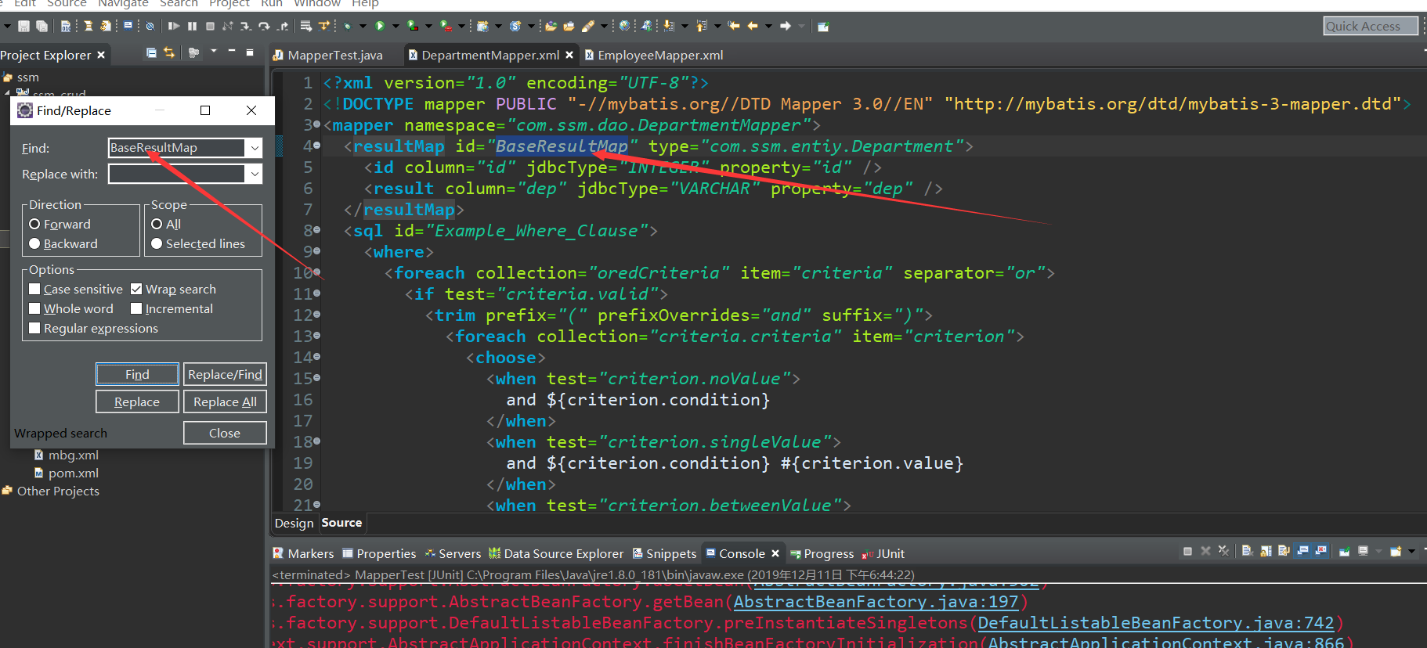Click the Terminate icon in main toolbar

(210, 26)
